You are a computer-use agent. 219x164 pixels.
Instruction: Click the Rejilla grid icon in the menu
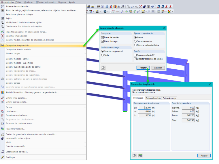pyautogui.click(x=3, y=18)
